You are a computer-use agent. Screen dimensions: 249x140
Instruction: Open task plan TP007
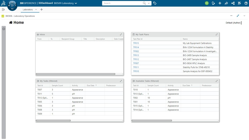click(136, 63)
